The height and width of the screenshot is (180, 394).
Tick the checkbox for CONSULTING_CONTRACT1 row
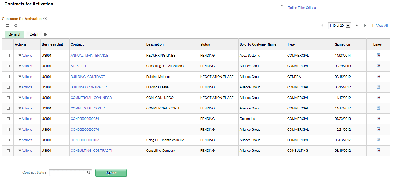[x=8, y=150]
